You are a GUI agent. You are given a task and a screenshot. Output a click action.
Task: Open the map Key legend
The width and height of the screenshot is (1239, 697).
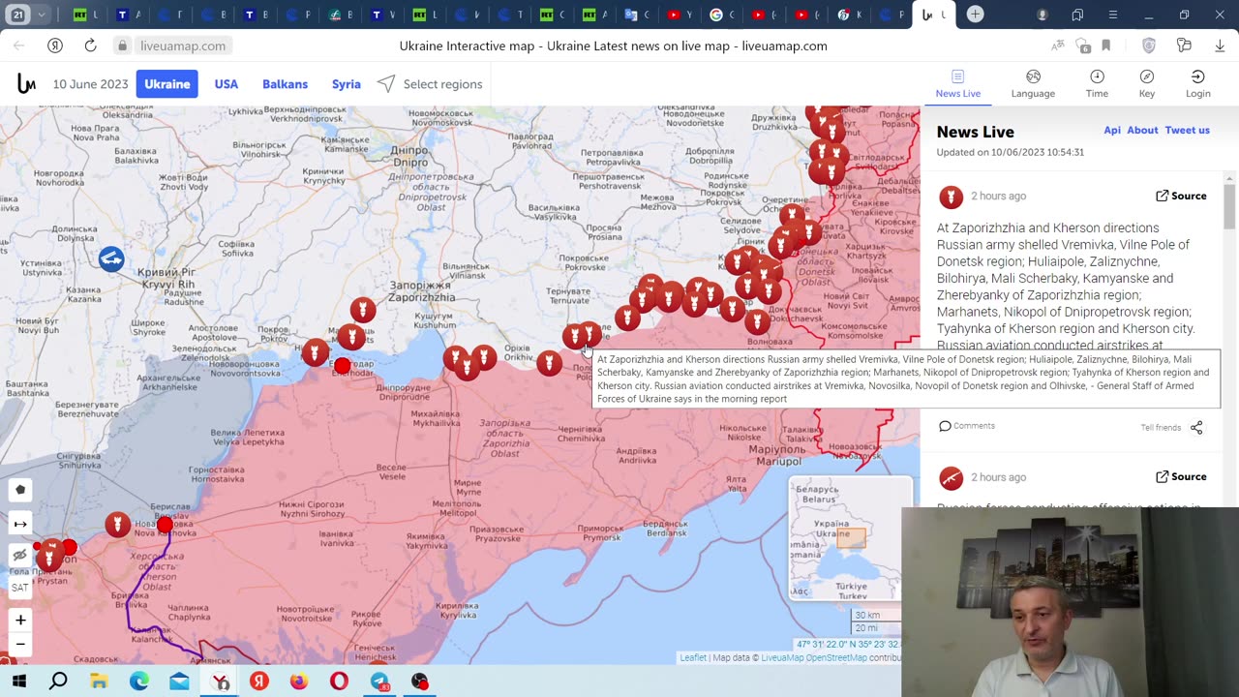tap(1147, 84)
